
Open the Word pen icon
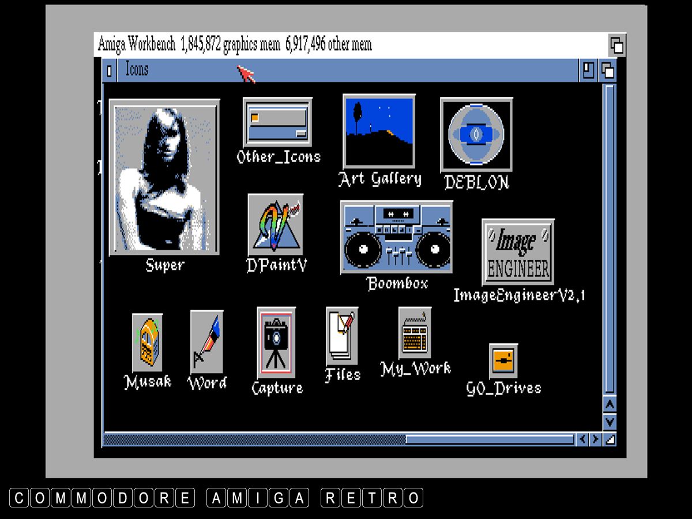tap(206, 342)
